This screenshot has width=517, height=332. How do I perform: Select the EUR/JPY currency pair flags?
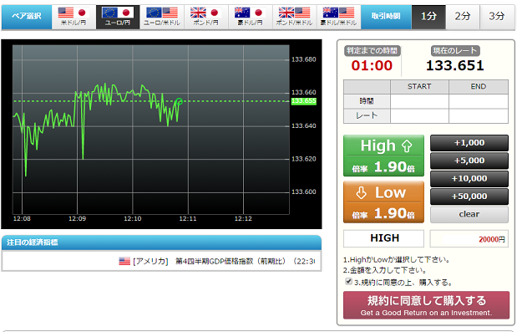click(118, 13)
